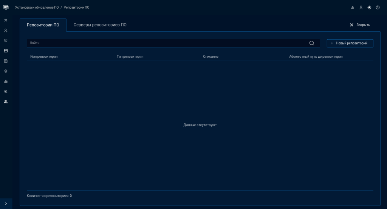The height and width of the screenshot is (209, 387).
Task: Open the crossed tools settings sidebar icon
Action: [6, 20]
